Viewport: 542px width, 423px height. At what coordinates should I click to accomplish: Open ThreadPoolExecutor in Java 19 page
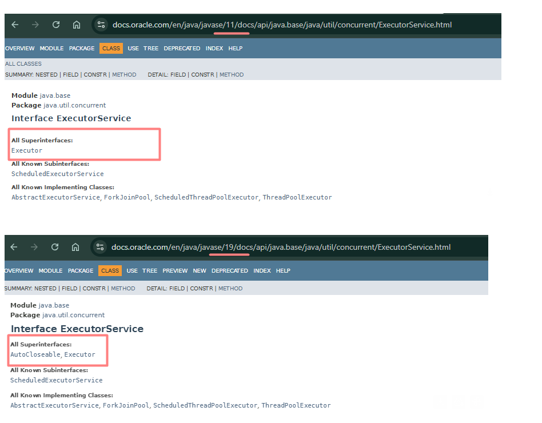(x=296, y=405)
